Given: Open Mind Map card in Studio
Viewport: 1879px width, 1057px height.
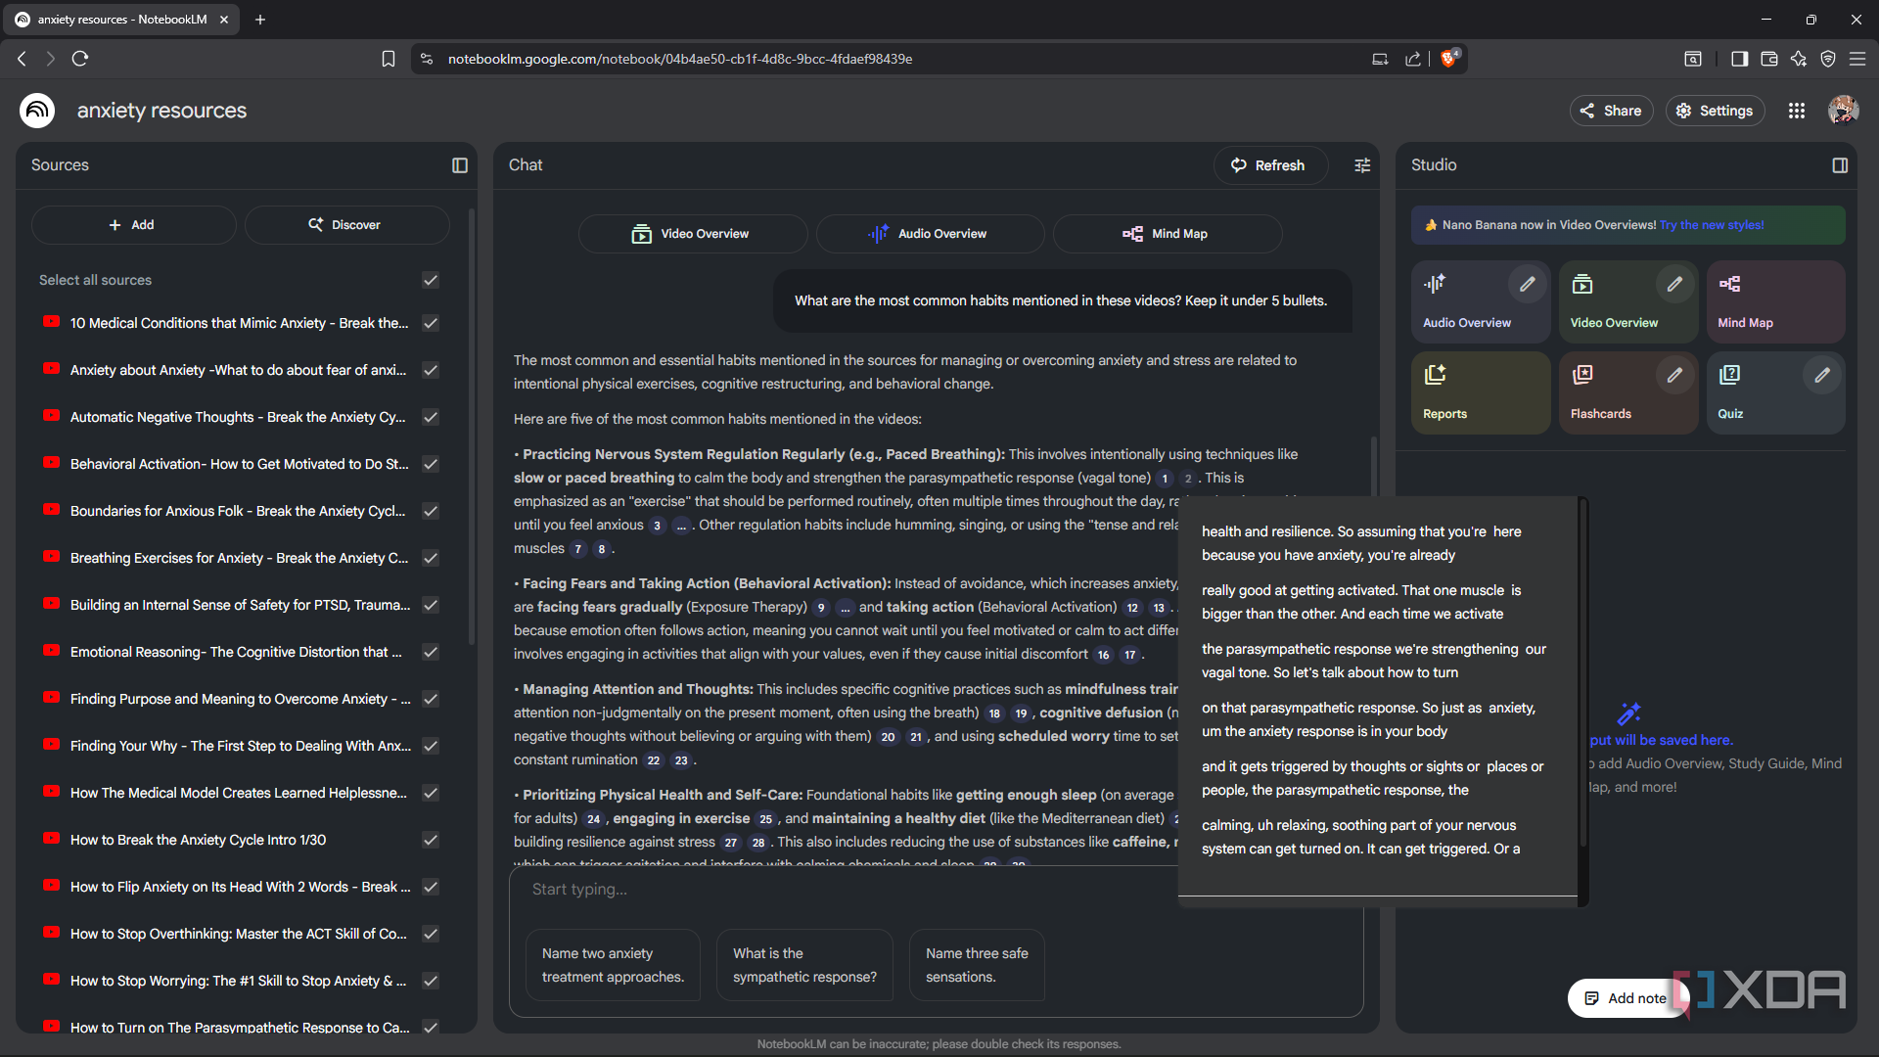Looking at the screenshot, I should coord(1775,301).
